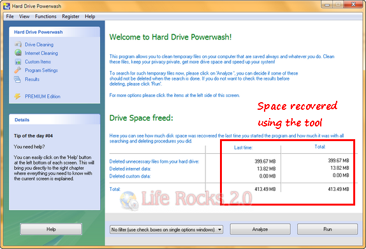Click 'Deleted unnecessary files' row label
The height and width of the screenshot is (249, 366).
point(154,162)
